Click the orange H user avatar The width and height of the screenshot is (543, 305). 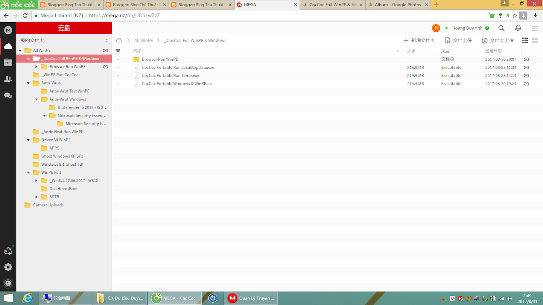tap(436, 28)
